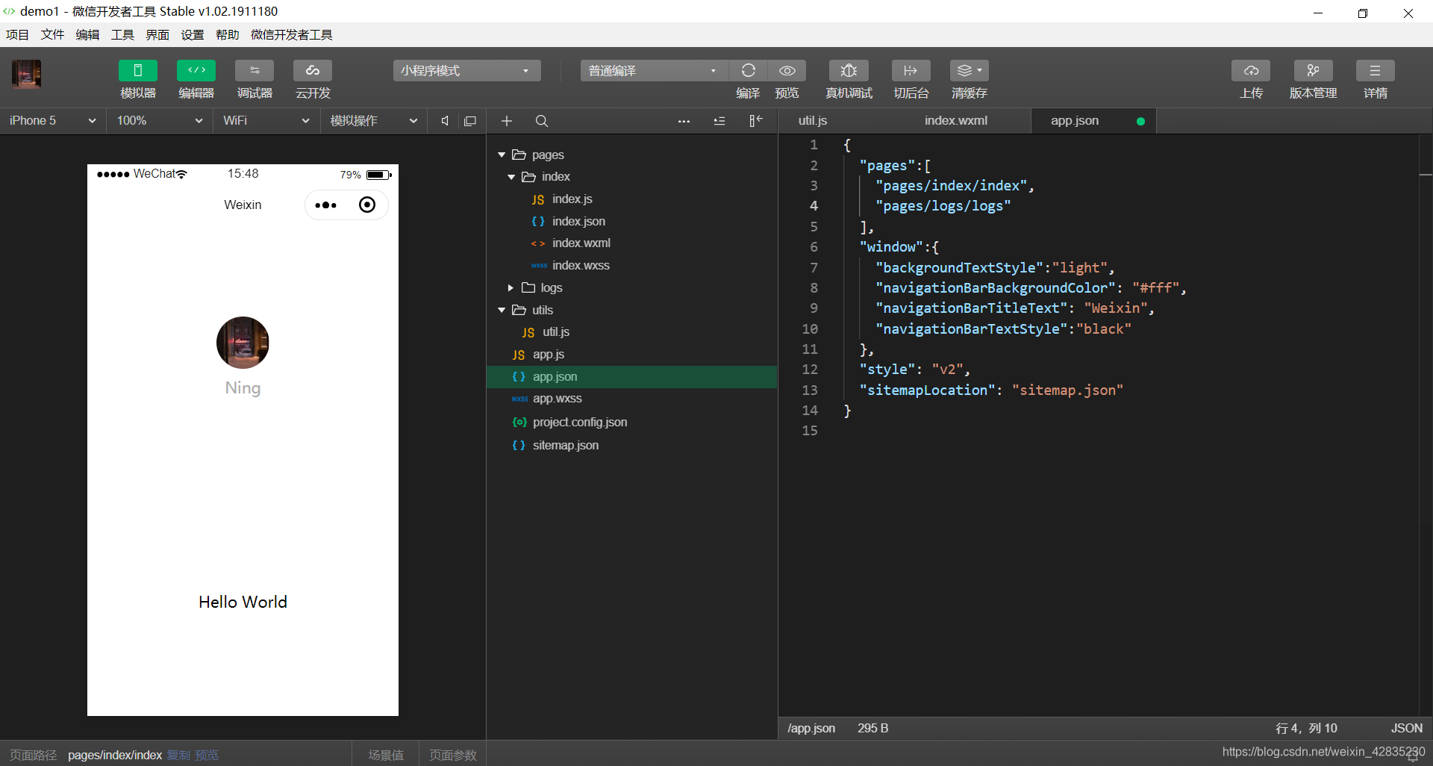Open the 页面参数 status tab
1433x766 pixels.
[x=453, y=755]
